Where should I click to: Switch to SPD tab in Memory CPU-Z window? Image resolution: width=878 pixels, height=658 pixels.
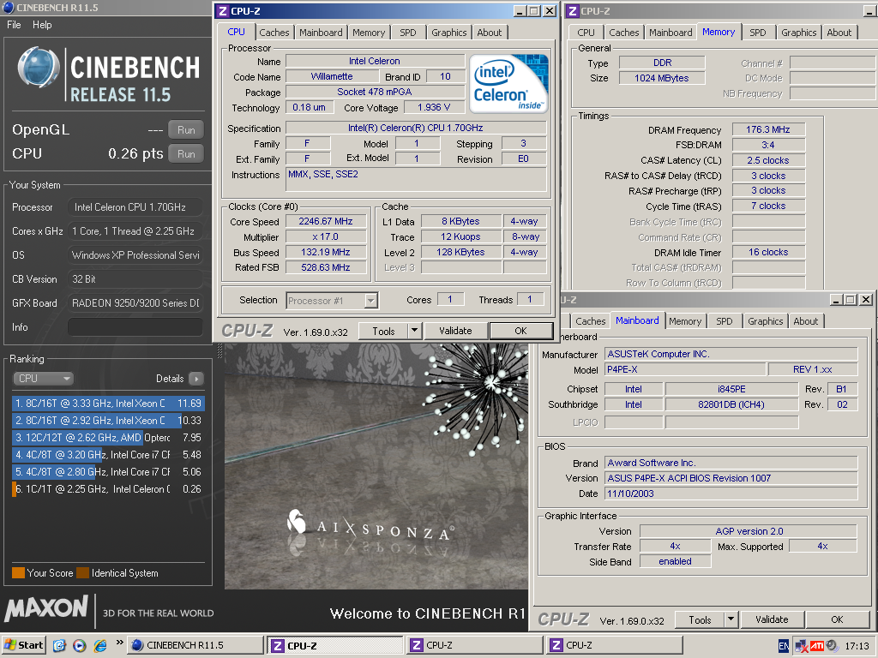(x=758, y=33)
